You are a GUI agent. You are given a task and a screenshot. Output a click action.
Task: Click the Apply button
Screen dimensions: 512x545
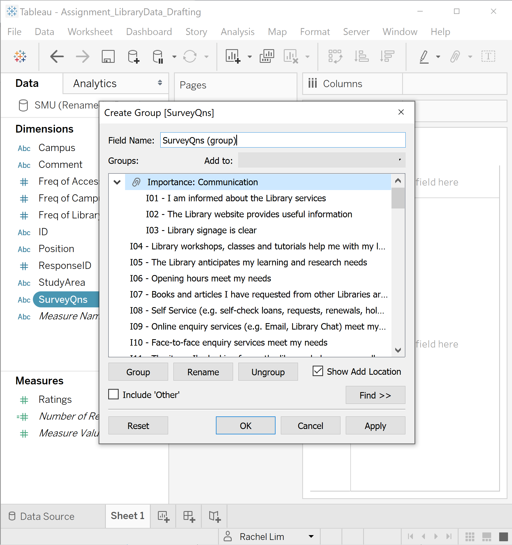pos(375,426)
